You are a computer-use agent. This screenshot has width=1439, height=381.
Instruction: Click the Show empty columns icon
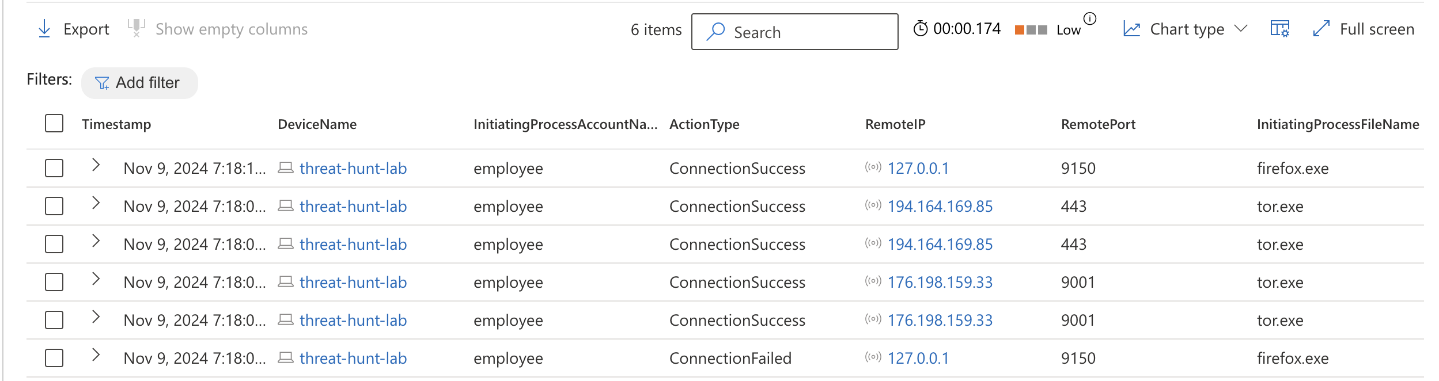(137, 28)
